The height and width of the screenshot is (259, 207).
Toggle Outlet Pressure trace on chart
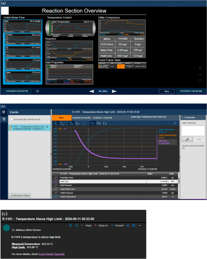pyautogui.click(x=56, y=193)
